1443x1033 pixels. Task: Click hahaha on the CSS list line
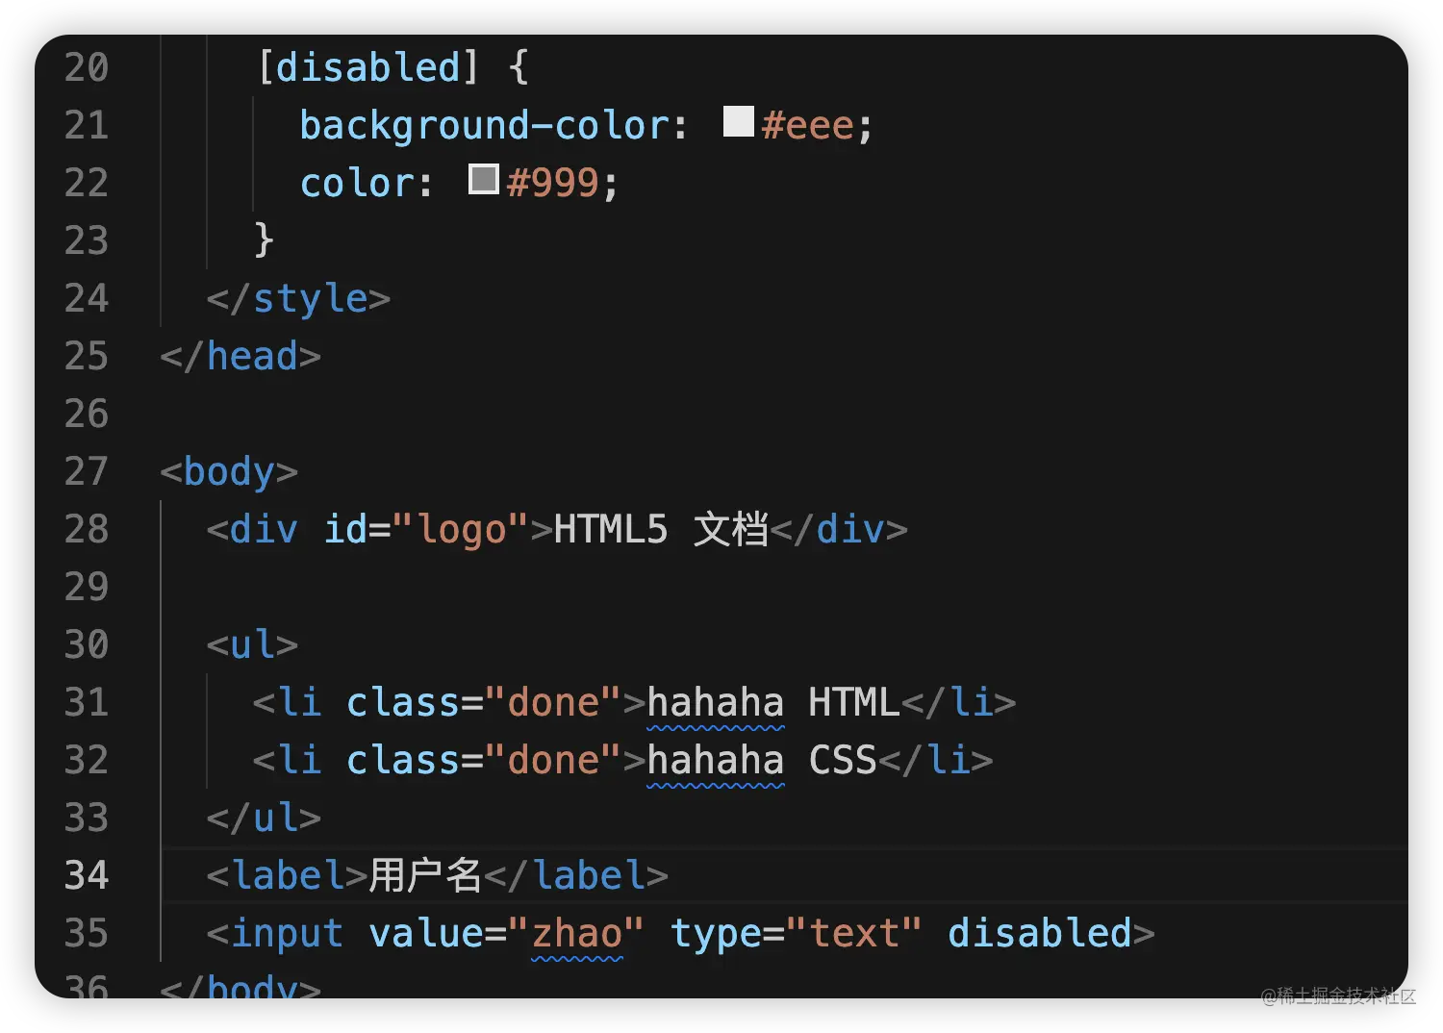(x=716, y=761)
